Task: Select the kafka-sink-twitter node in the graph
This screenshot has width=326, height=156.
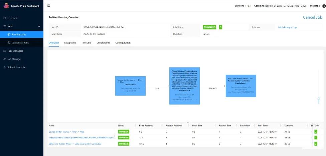Action: coord(241,86)
